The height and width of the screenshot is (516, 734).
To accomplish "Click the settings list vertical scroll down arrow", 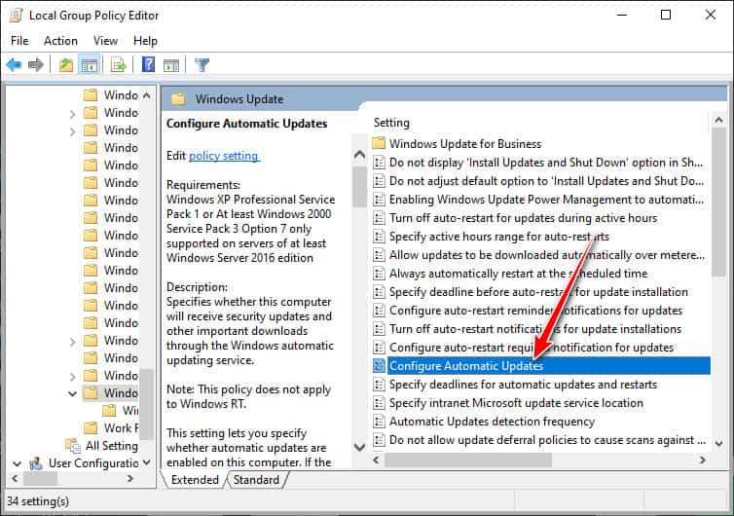I will coord(718,442).
